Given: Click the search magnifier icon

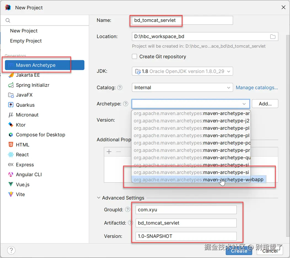Looking at the screenshot, I should point(8,20).
